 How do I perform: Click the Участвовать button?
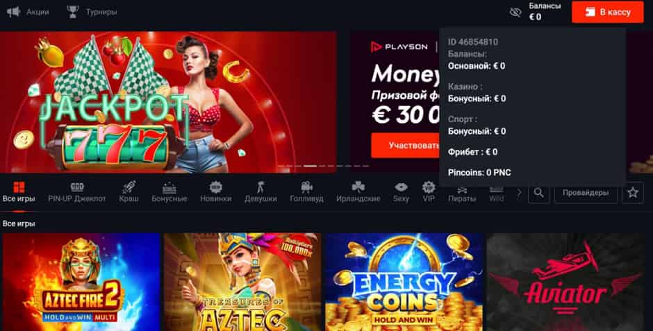pyautogui.click(x=406, y=146)
